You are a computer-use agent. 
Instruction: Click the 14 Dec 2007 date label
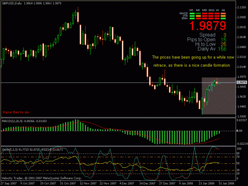pyautogui.click(x=147, y=183)
